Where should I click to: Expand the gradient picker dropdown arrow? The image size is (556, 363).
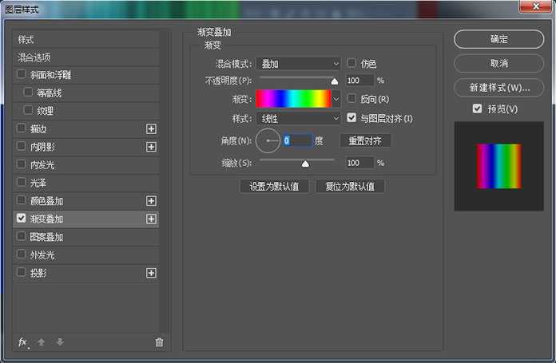(x=336, y=99)
